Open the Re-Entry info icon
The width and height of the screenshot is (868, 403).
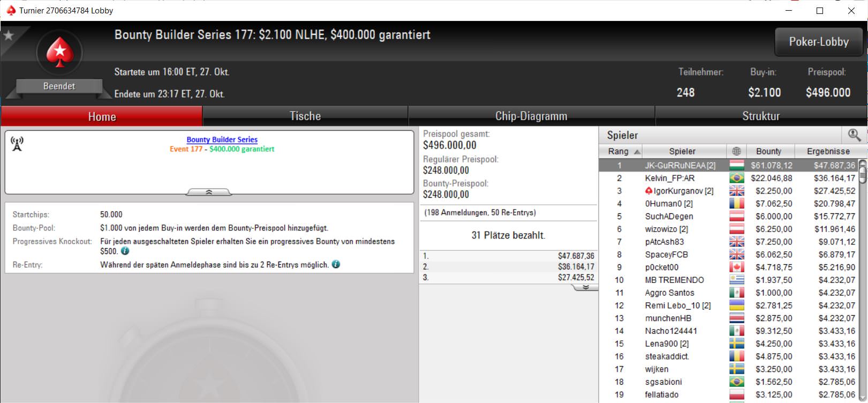(336, 264)
